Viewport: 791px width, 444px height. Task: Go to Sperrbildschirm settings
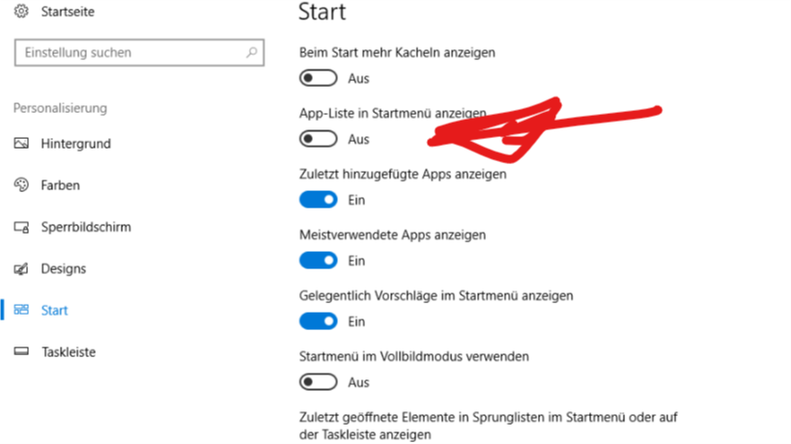point(86,227)
